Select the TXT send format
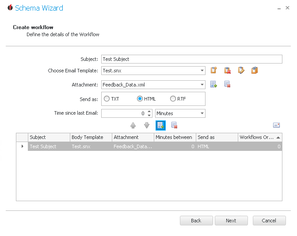This screenshot has width=297, height=236. point(111,99)
